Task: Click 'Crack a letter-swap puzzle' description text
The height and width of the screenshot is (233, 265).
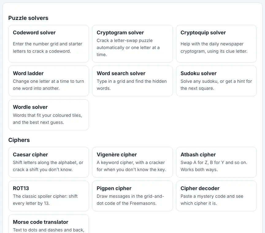Action: click(125, 40)
